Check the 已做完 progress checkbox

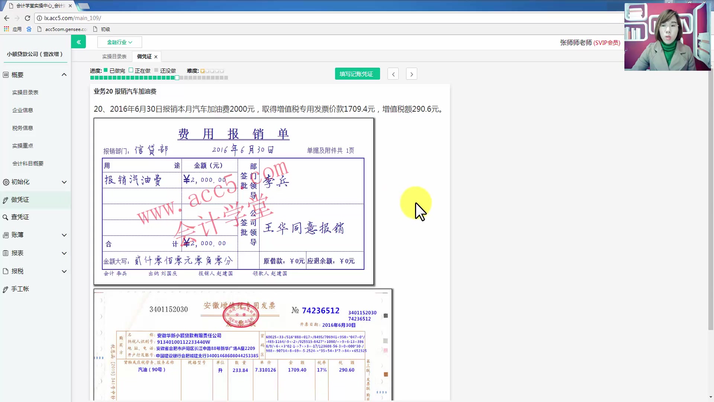tap(105, 70)
